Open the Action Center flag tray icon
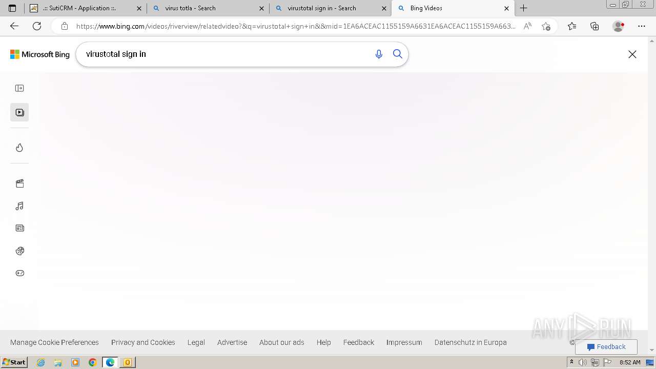This screenshot has width=656, height=369. [x=607, y=362]
